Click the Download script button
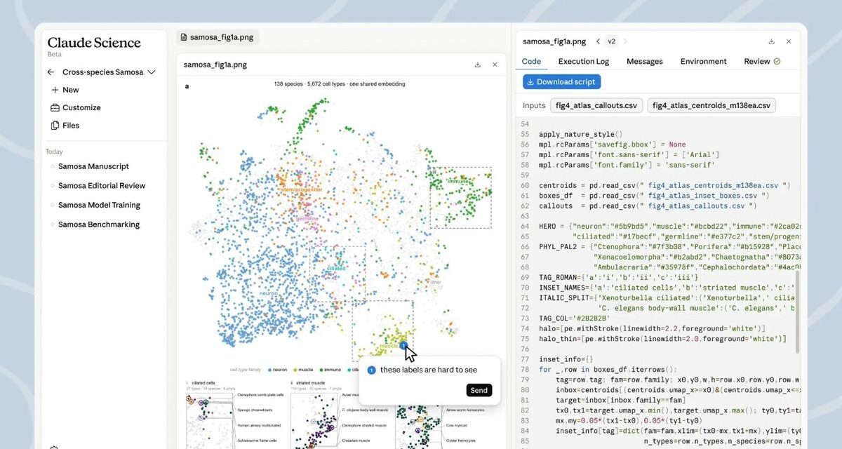Screen dimensions: 842x449 click(x=561, y=82)
